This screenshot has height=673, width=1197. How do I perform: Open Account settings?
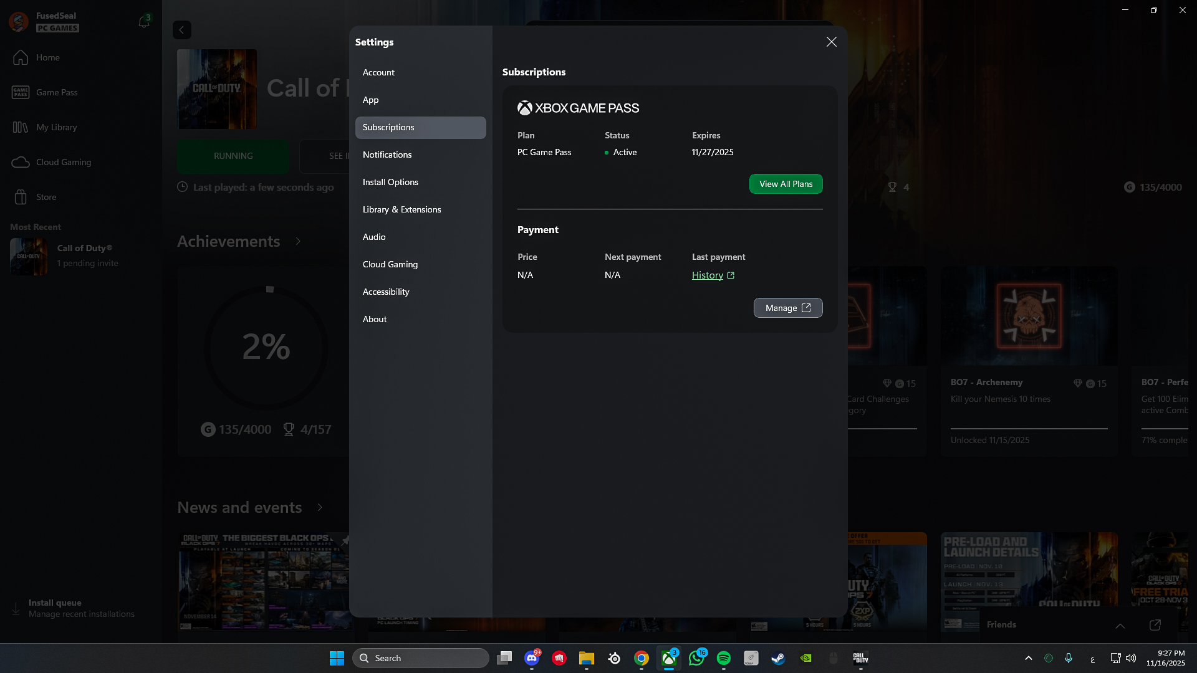421,72
